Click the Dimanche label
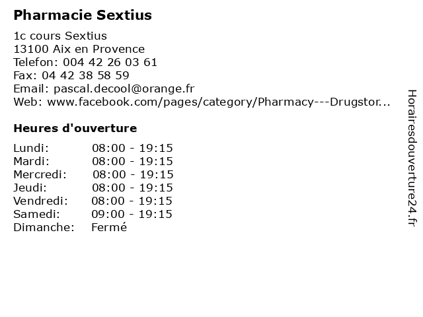423x317 pixels. pyautogui.click(x=44, y=227)
